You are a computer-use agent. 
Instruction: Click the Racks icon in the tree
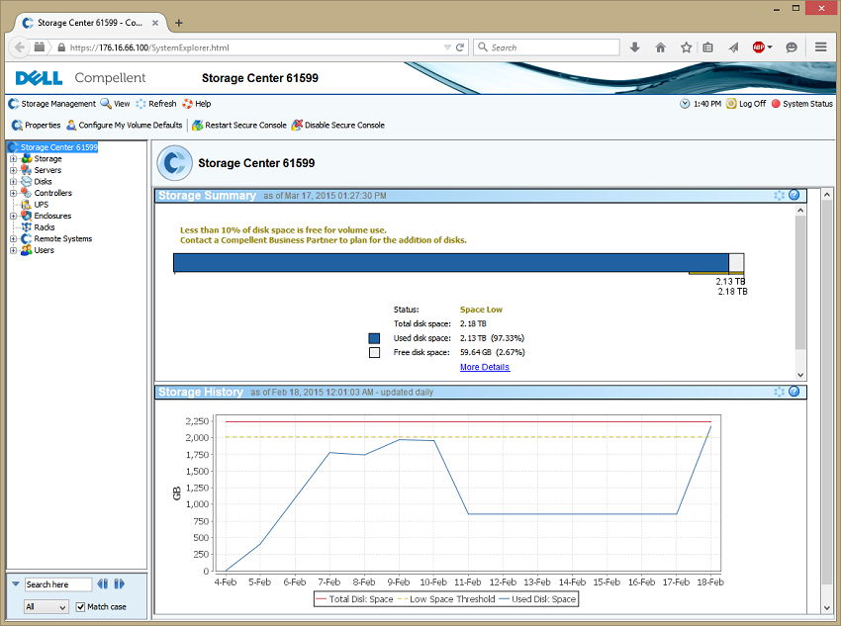pyautogui.click(x=27, y=227)
